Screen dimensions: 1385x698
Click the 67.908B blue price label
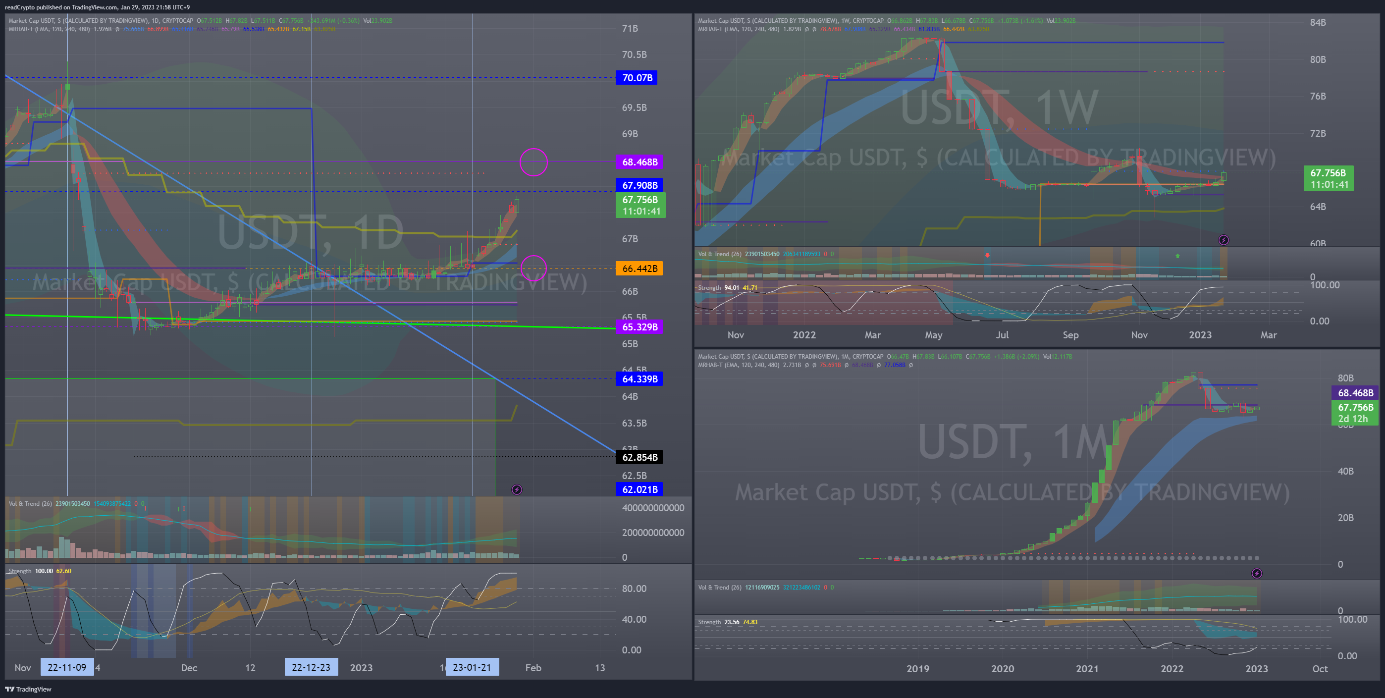[639, 185]
